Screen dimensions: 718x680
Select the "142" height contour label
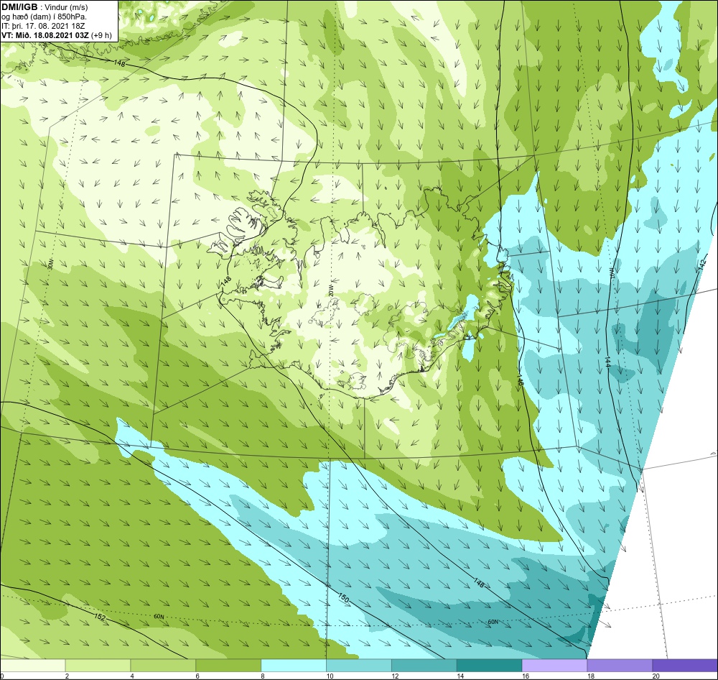point(704,265)
